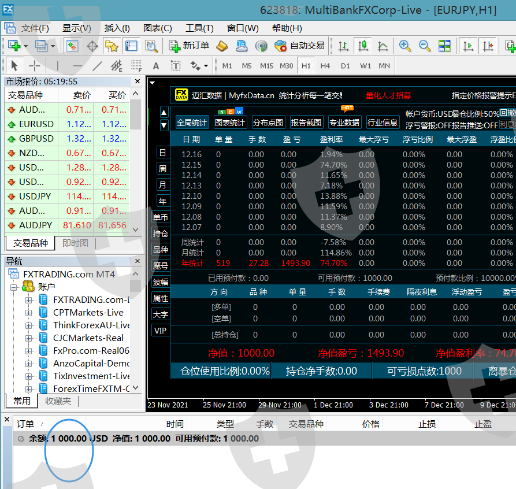Click the 专业数据 button
Viewport: 516px width, 489px height.
pyautogui.click(x=344, y=123)
